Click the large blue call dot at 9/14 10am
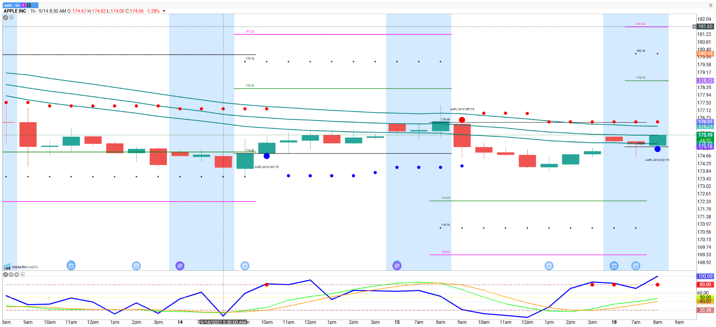Image resolution: width=716 pixels, height=327 pixels. click(267, 156)
